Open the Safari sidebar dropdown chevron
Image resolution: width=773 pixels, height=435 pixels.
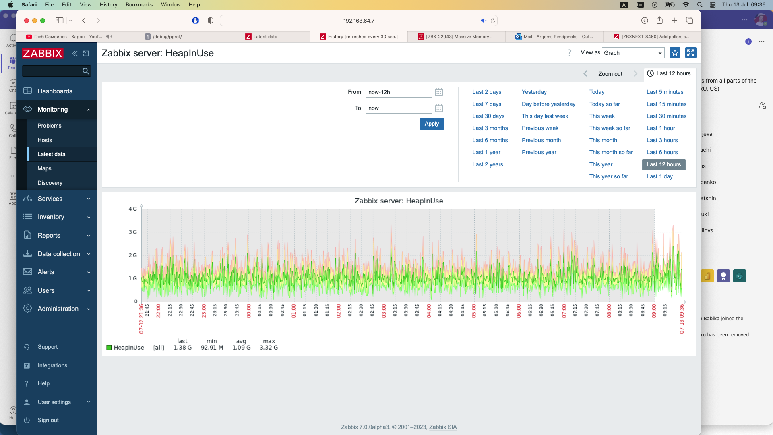tap(71, 21)
